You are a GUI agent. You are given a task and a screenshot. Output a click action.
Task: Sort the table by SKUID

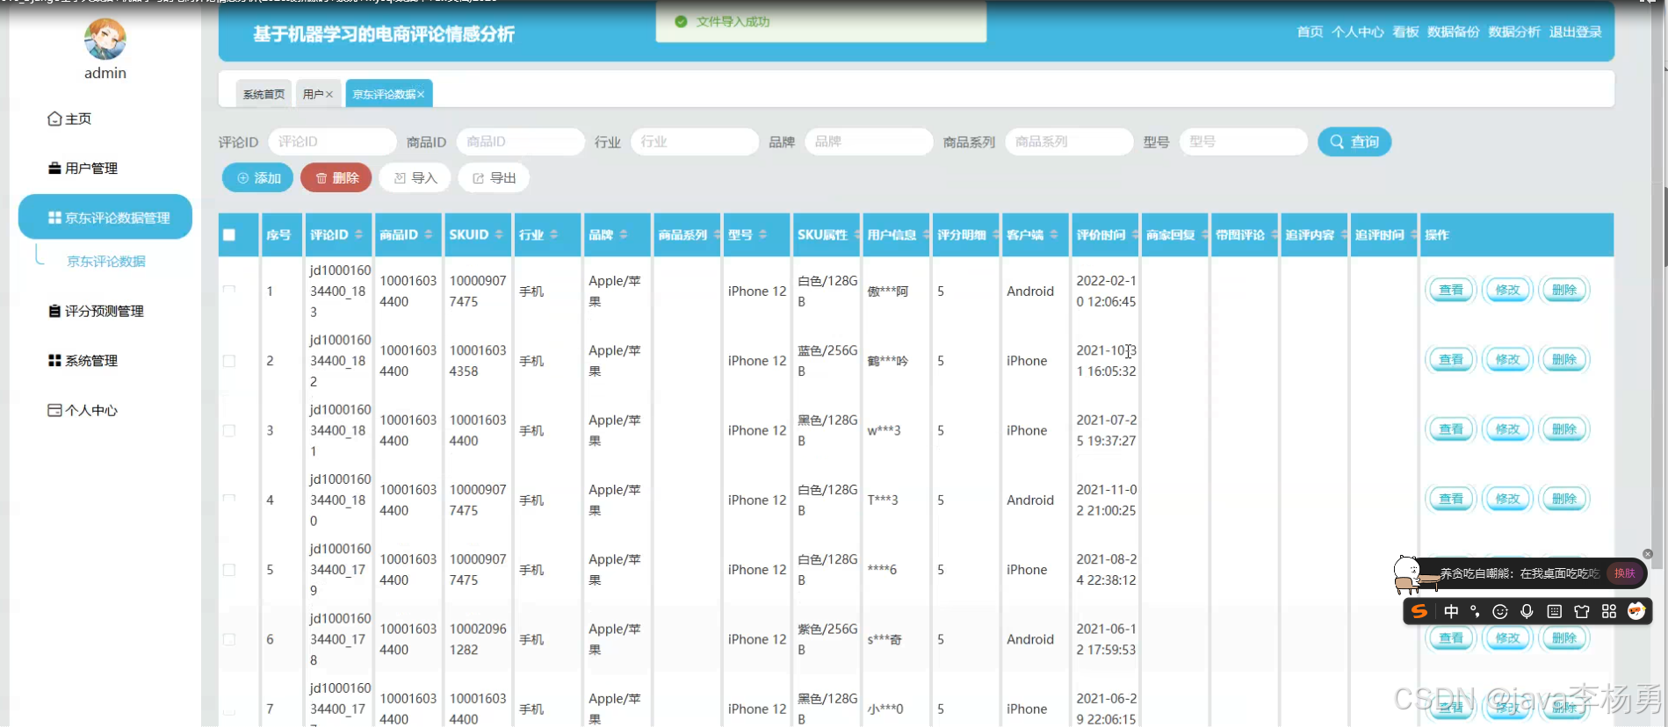(499, 234)
